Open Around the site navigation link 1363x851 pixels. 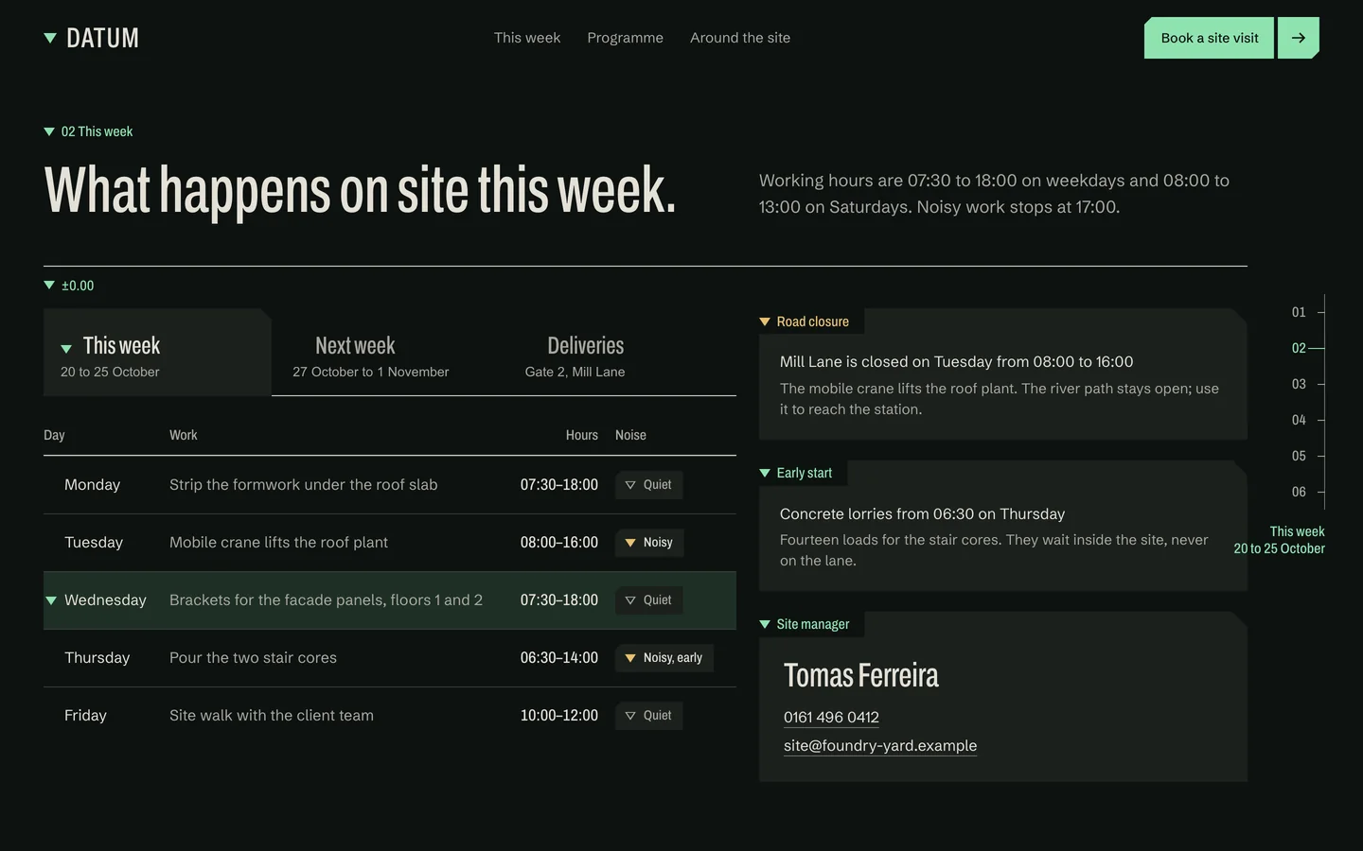[740, 38]
